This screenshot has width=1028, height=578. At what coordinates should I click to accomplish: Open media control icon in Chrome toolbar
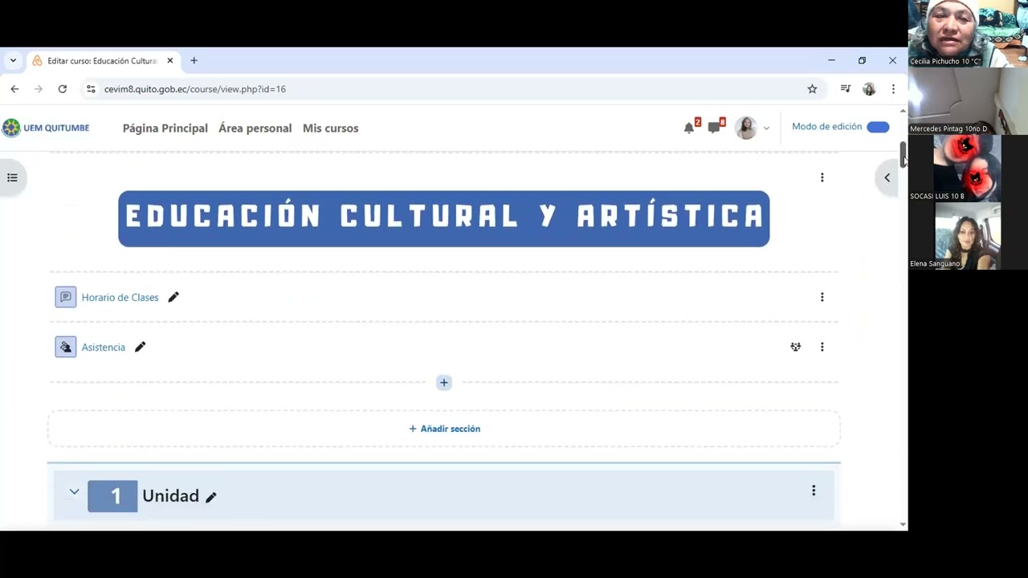pyautogui.click(x=845, y=89)
